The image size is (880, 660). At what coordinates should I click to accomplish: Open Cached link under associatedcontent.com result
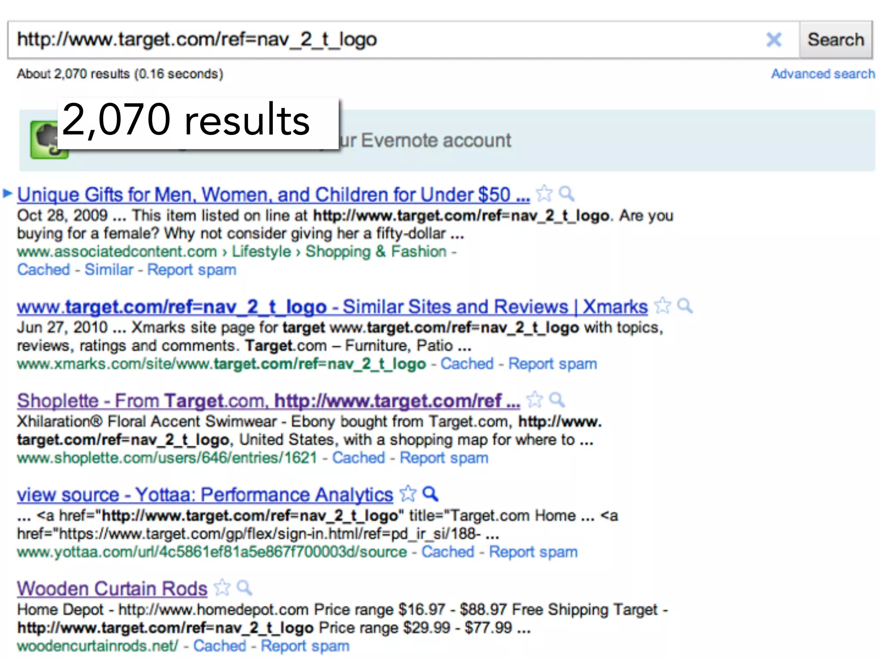43,270
